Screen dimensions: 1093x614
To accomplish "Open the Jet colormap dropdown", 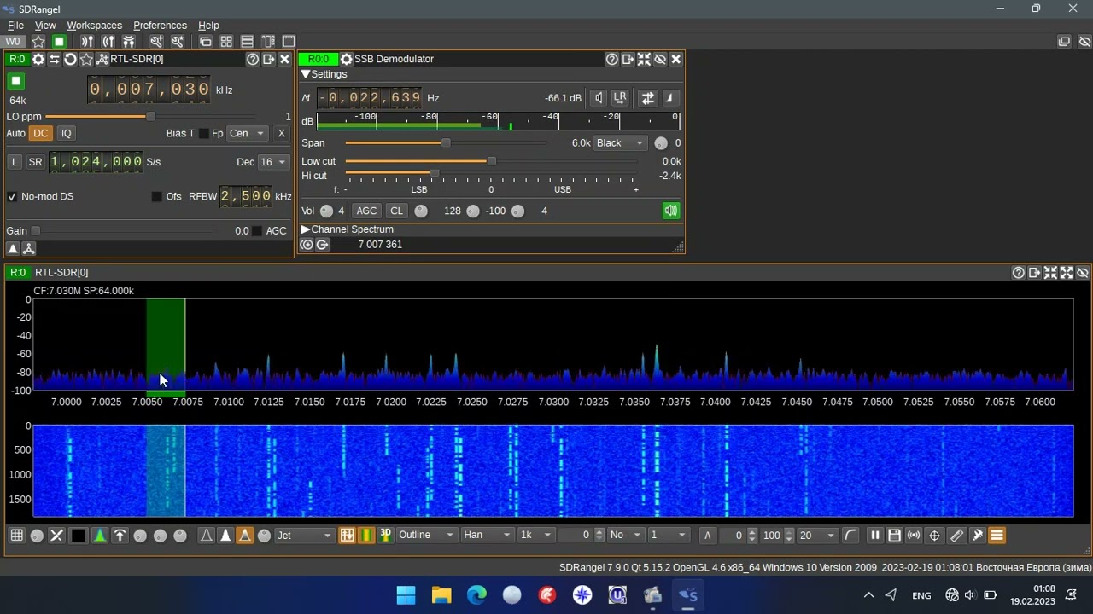I will pos(303,536).
